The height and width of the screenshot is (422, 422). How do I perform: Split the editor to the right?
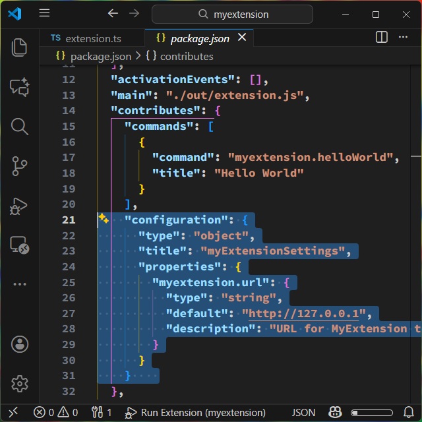click(382, 38)
